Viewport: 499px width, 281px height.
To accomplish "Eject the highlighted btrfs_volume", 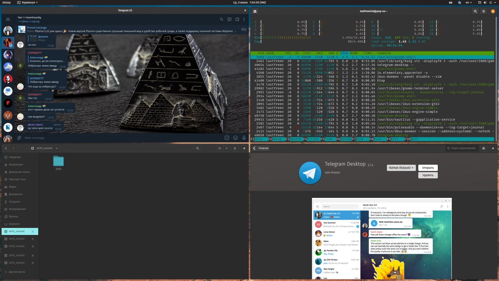I will point(33,231).
